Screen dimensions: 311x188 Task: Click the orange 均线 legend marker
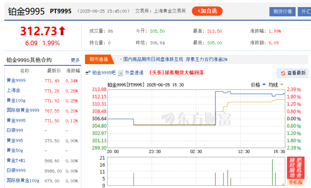tap(281, 84)
